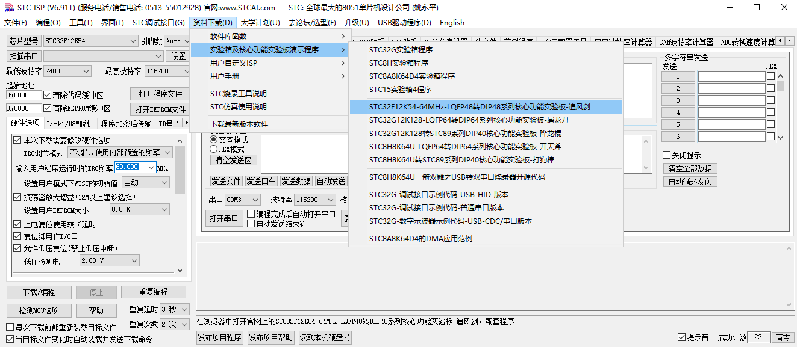Switch to 程序加密后传输 tab
This screenshot has width=797, height=347.
tap(126, 124)
